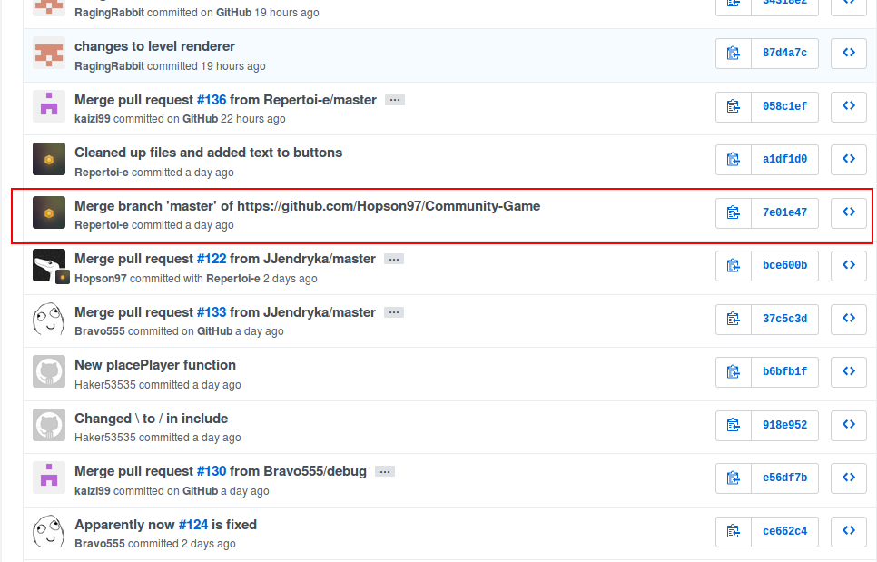Open pull request #124 link

coord(192,525)
